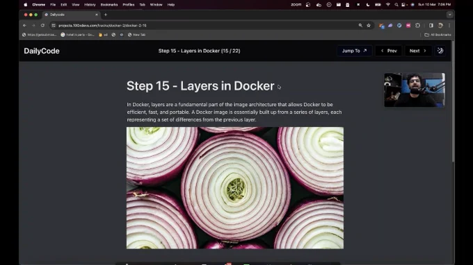Click the Wi-Fi icon in menu bar

click(x=388, y=5)
